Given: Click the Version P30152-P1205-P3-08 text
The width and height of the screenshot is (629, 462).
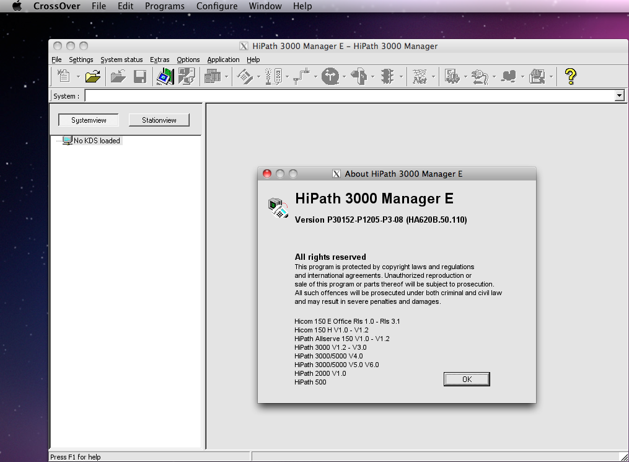Looking at the screenshot, I should (380, 220).
